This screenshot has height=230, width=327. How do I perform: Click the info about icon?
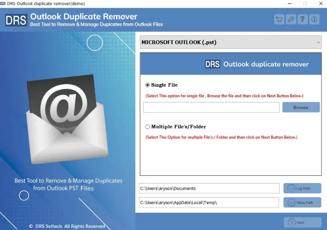pos(314,19)
